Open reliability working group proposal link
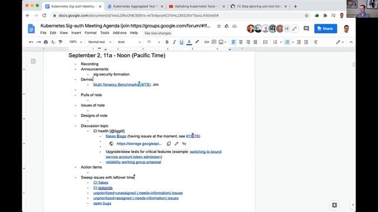 [133, 162]
